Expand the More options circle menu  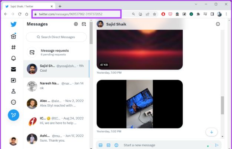click(13, 102)
